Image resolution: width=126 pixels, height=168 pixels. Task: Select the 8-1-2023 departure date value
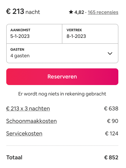pyautogui.click(x=76, y=36)
